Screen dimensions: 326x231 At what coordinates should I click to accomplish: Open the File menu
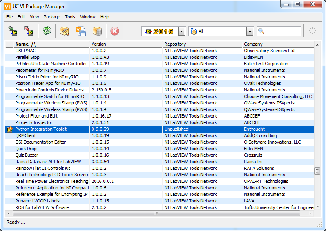click(x=9, y=17)
